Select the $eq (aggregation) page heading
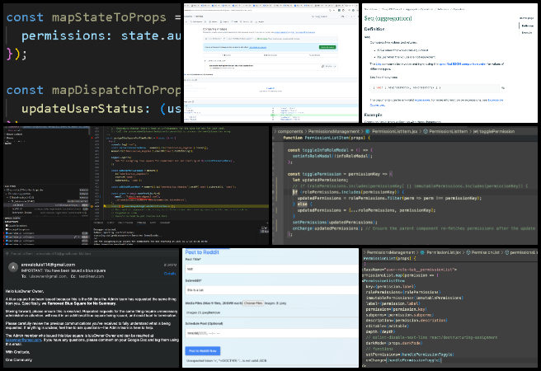The width and height of the screenshot is (541, 371). (x=388, y=18)
